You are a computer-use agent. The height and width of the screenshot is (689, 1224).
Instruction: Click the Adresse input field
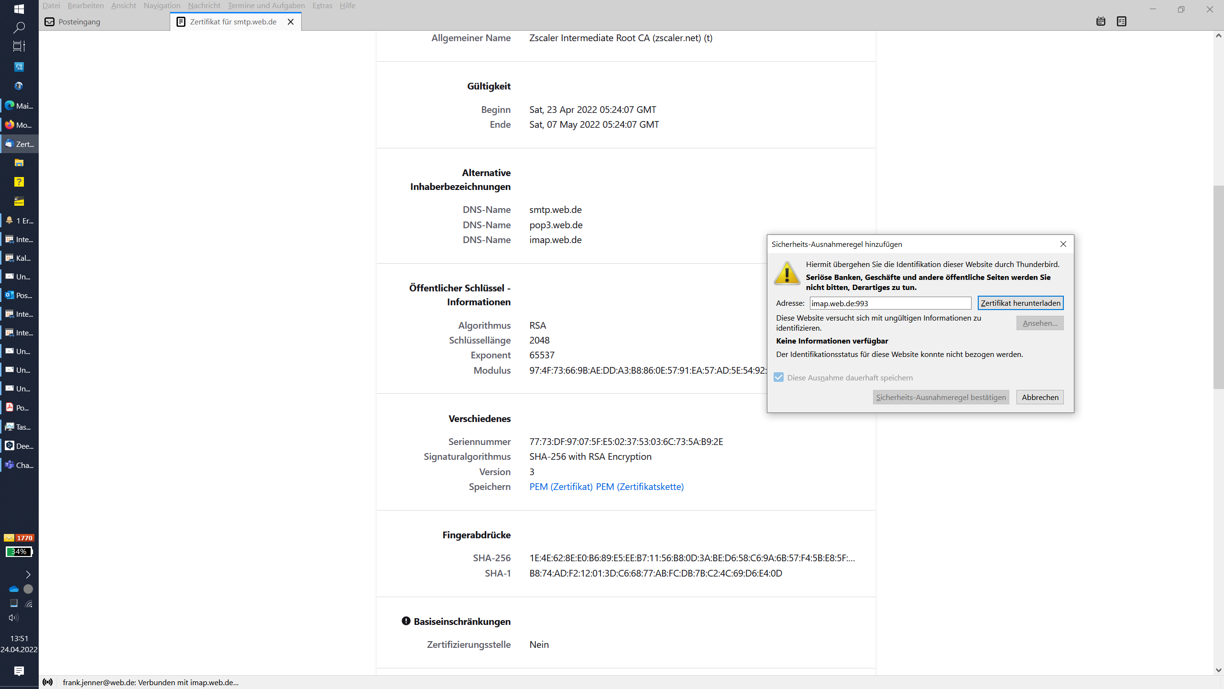point(890,303)
